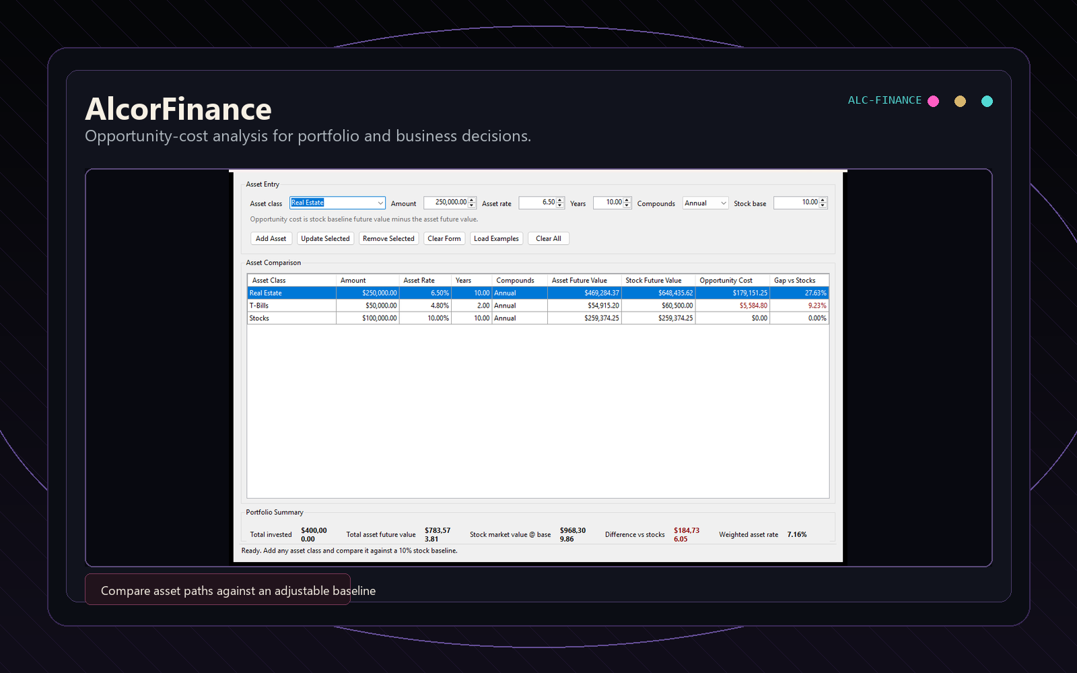
Task: Click the Clear All button
Action: click(549, 239)
